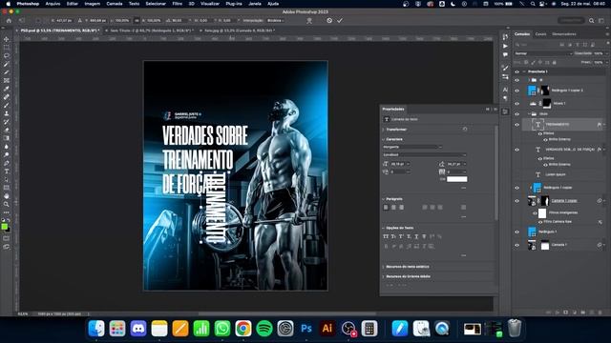
Task: Select the Zoom tool magnifier in the left toolbar
Action: point(7,204)
